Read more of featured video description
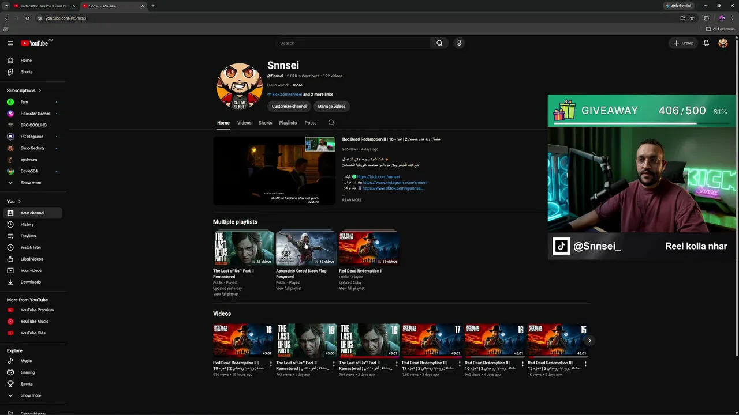The height and width of the screenshot is (415, 739). point(352,200)
